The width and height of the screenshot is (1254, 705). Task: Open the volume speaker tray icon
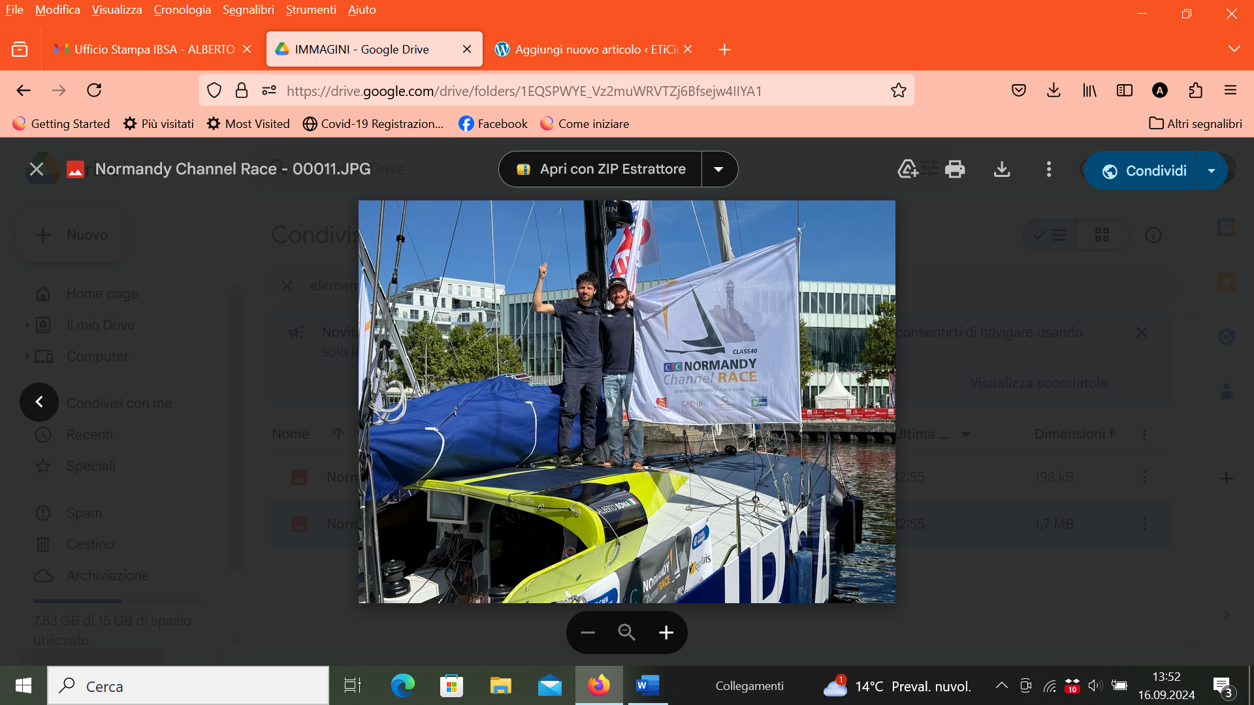(1095, 685)
